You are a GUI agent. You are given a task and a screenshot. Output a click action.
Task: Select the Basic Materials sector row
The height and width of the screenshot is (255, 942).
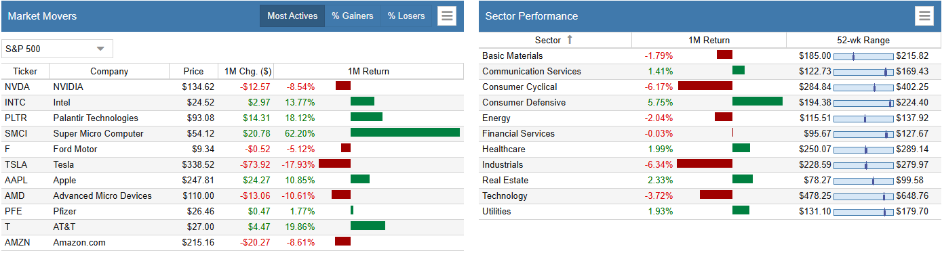(709, 55)
